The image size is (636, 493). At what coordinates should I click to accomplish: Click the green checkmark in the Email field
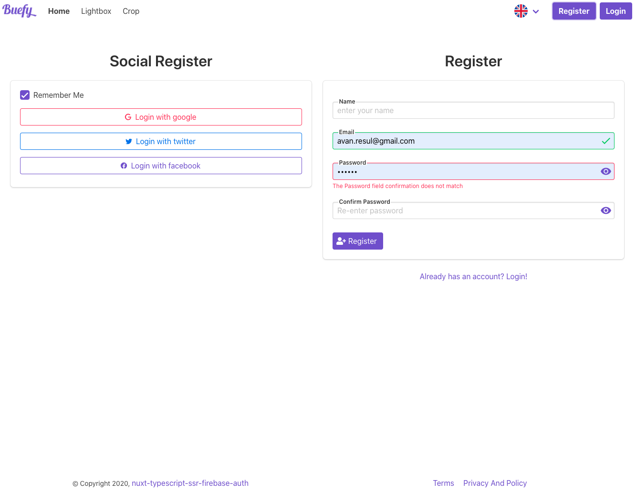606,141
